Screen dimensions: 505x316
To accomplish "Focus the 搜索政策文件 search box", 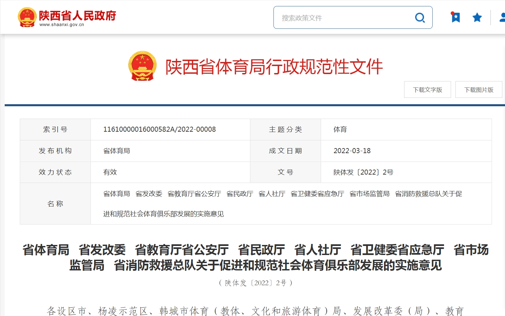I will 345,18.
